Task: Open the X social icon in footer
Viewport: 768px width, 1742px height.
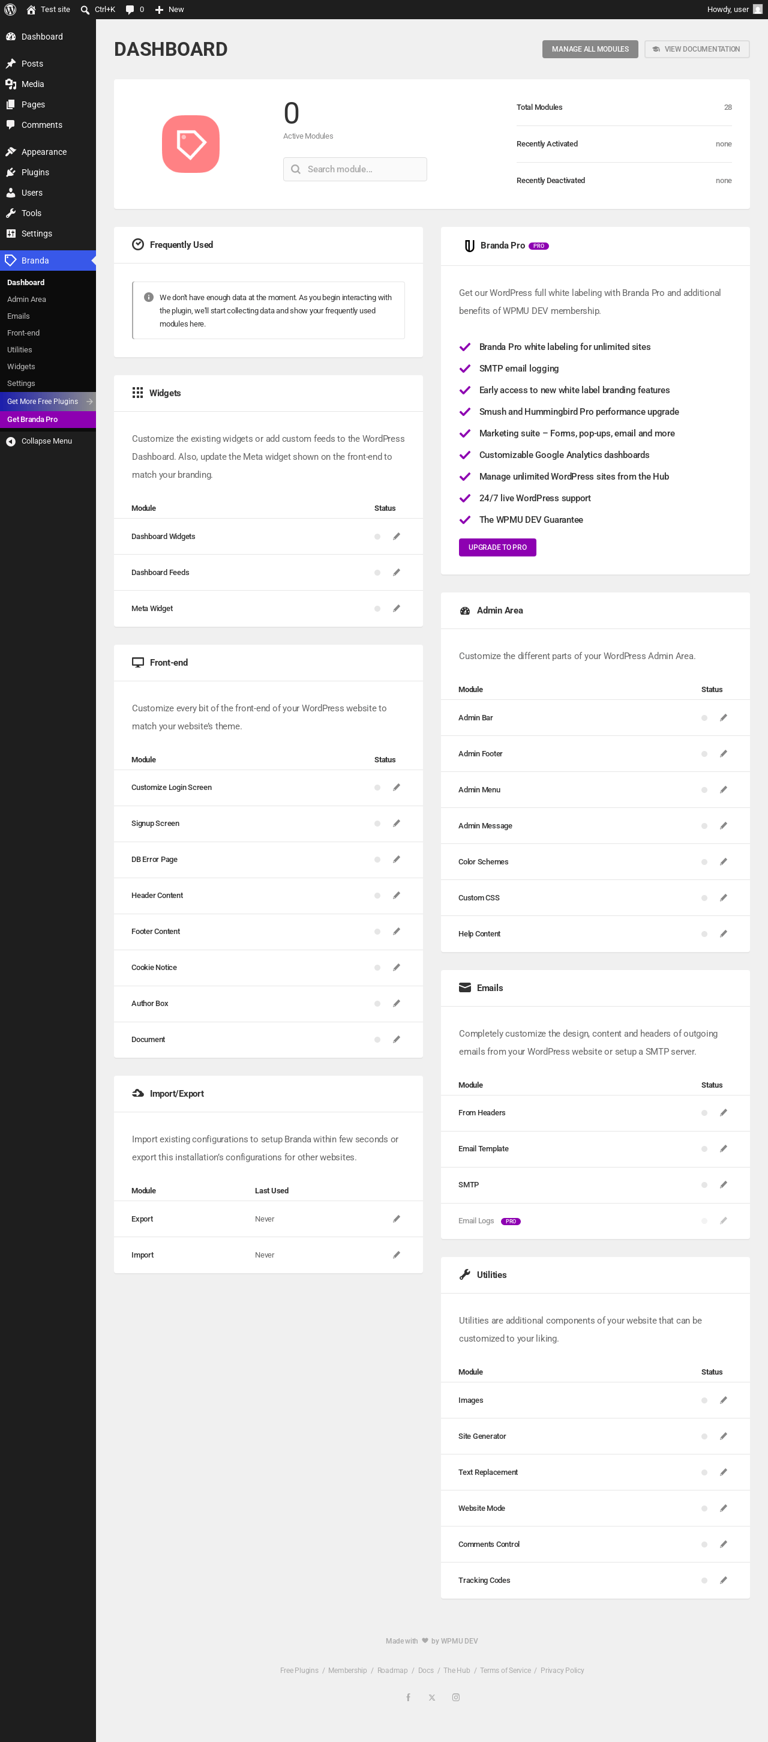Action: tap(432, 1697)
